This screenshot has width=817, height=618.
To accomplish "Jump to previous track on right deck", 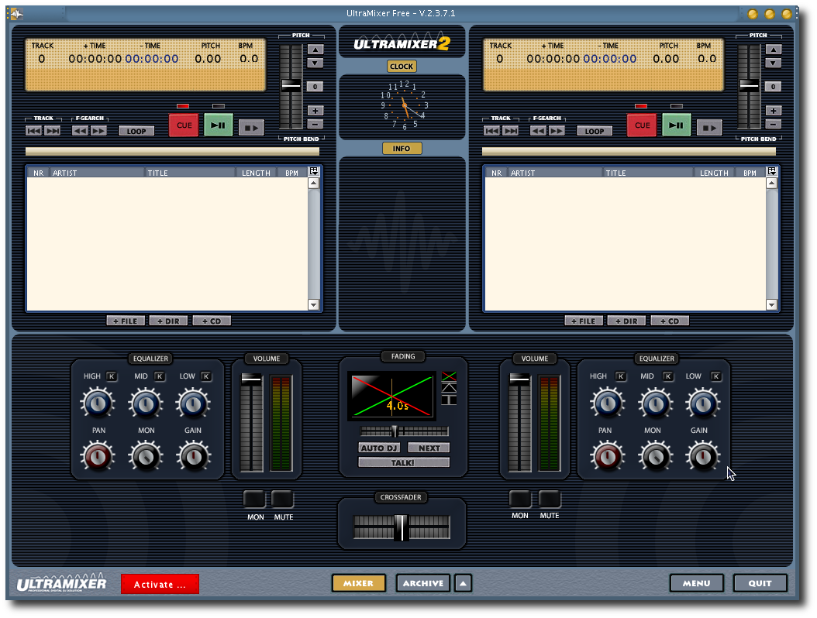I will [492, 131].
